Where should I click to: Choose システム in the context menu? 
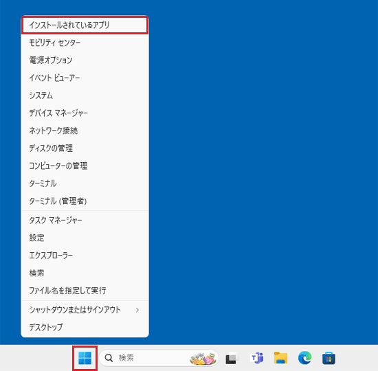point(85,95)
